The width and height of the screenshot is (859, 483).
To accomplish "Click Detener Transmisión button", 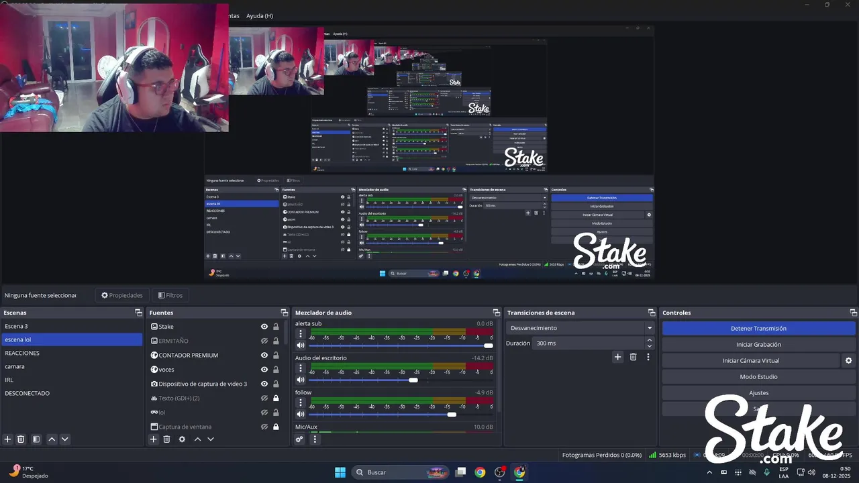I will [x=758, y=329].
